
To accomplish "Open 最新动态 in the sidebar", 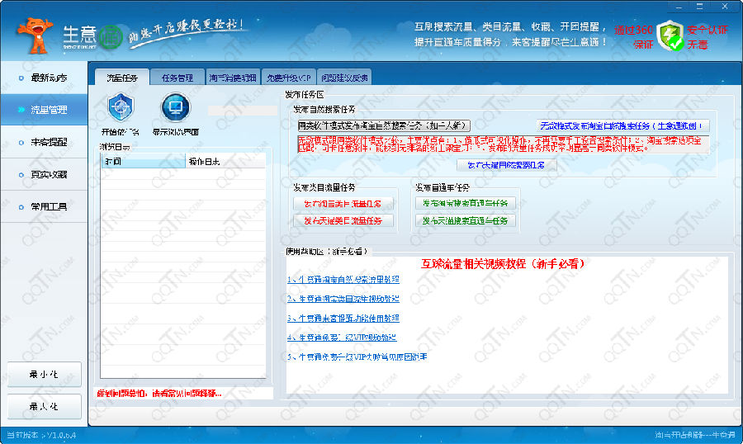I will click(x=44, y=78).
